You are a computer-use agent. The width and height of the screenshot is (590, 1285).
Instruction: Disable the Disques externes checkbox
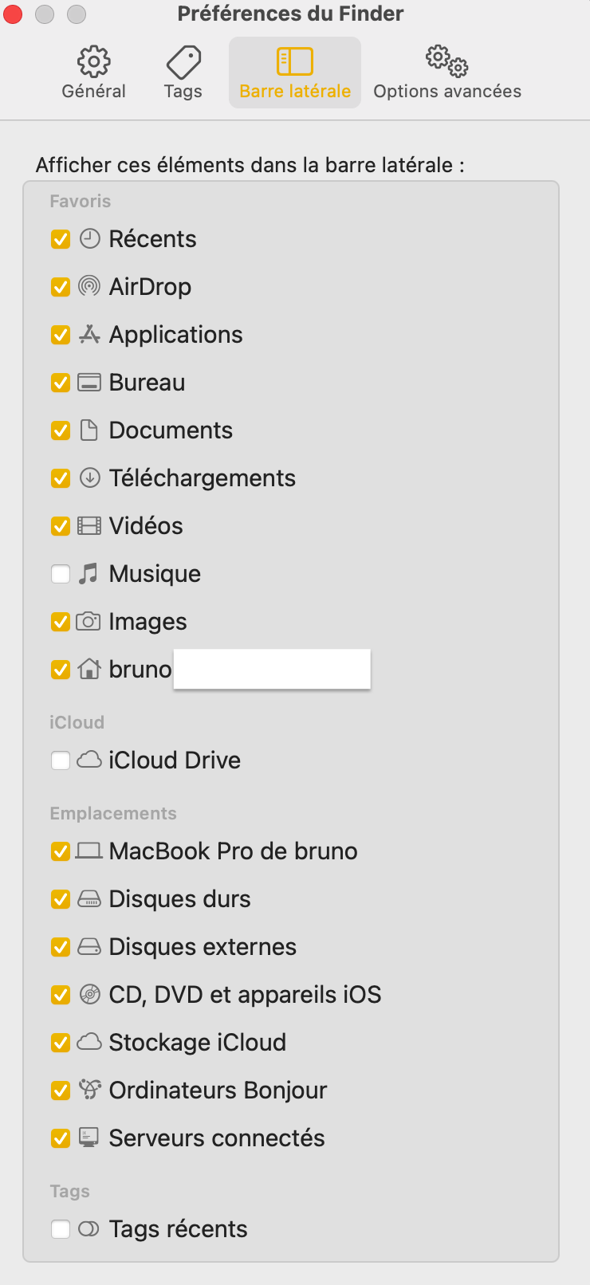[61, 947]
